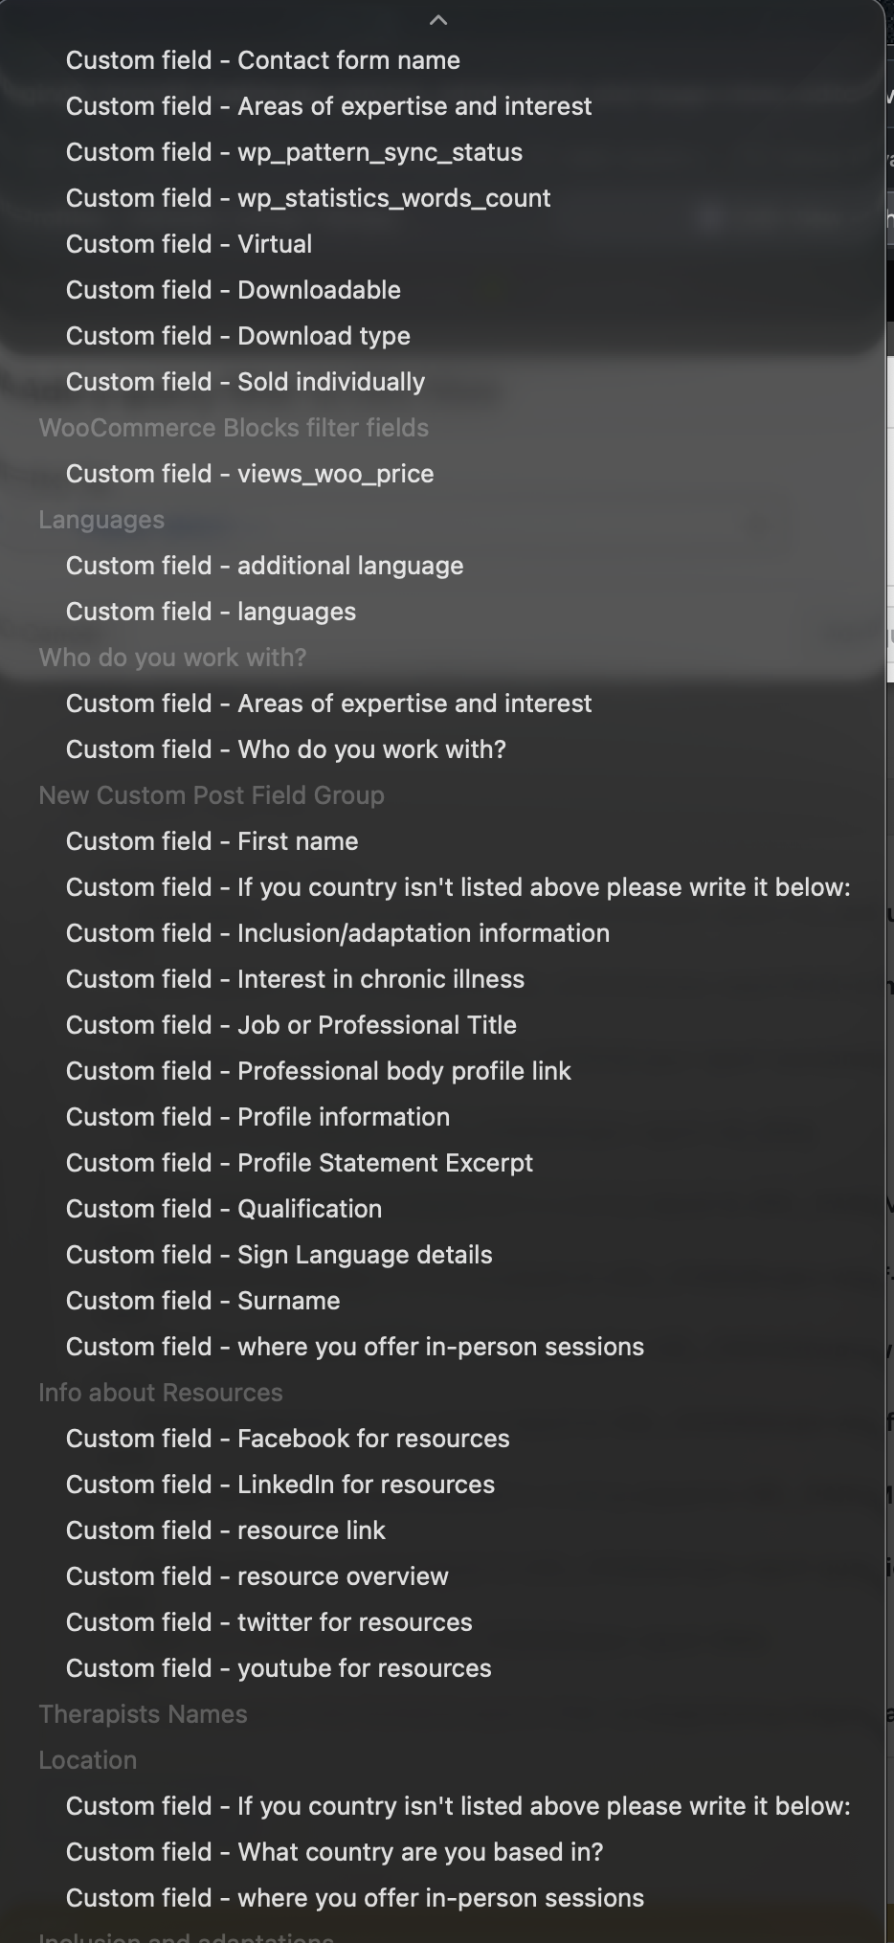Select the Download type custom field
Viewport: 894px width, 1943px height.
(x=237, y=336)
